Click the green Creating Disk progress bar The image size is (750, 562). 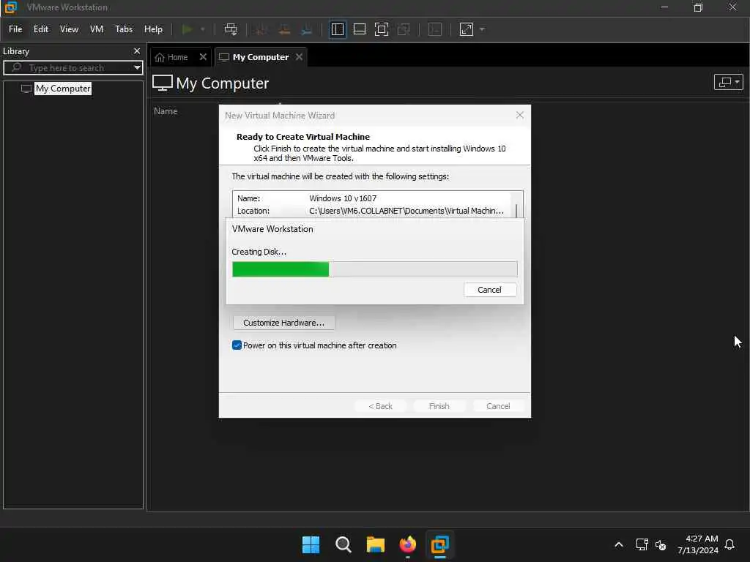click(x=374, y=269)
